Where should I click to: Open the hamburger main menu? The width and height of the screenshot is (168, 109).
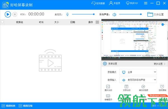click(x=146, y=3)
